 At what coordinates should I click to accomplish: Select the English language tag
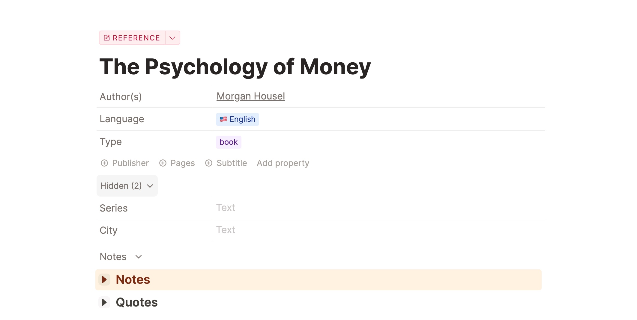[238, 119]
